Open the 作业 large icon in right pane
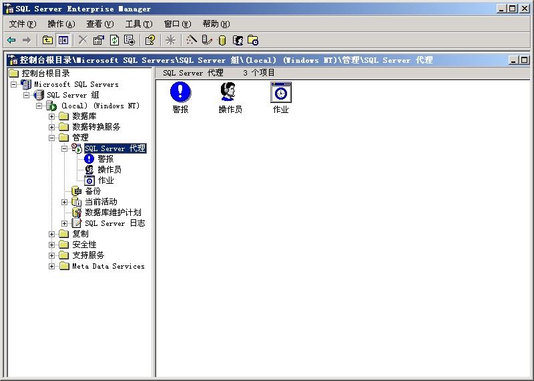Viewport: 534px width, 381px height. pyautogui.click(x=281, y=98)
